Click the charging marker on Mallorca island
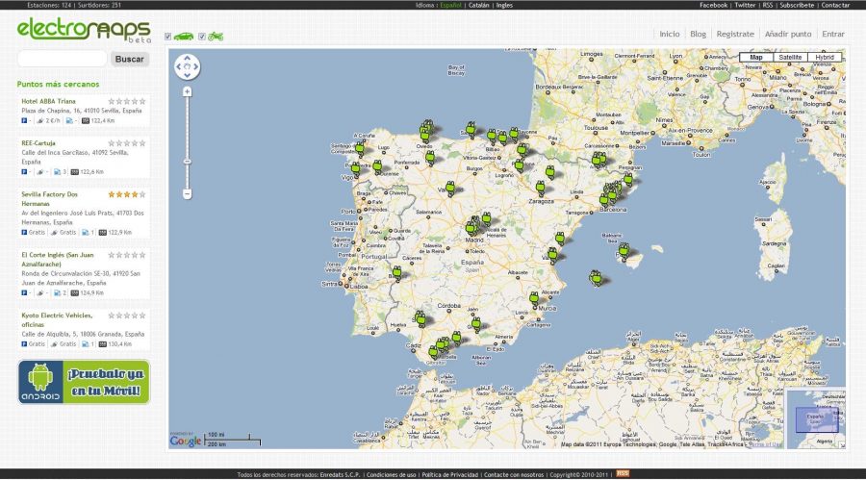The height and width of the screenshot is (480, 866). [624, 251]
